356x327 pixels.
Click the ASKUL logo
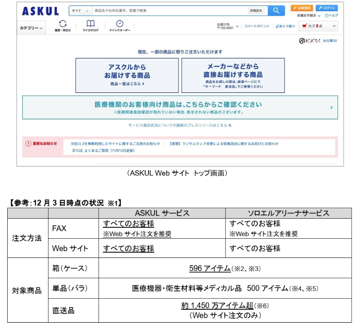[40, 11]
